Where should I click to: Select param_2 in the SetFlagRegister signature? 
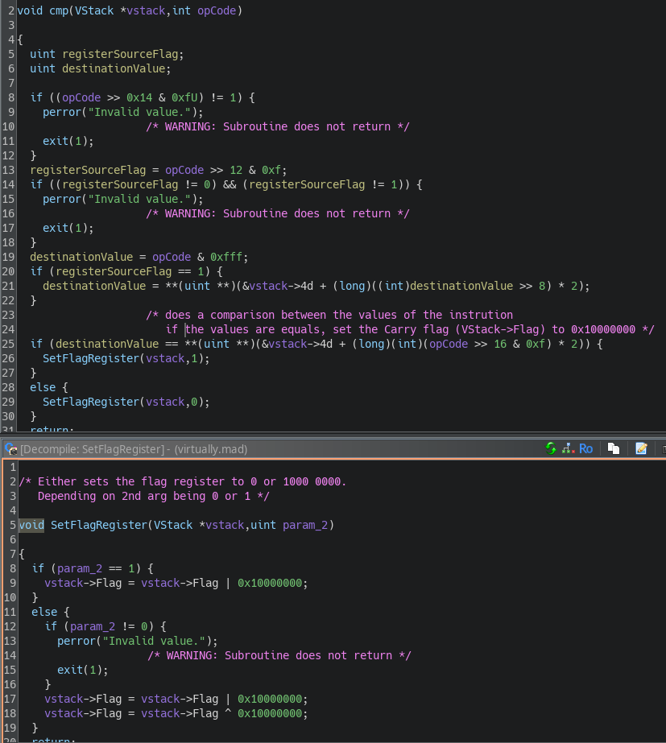308,525
